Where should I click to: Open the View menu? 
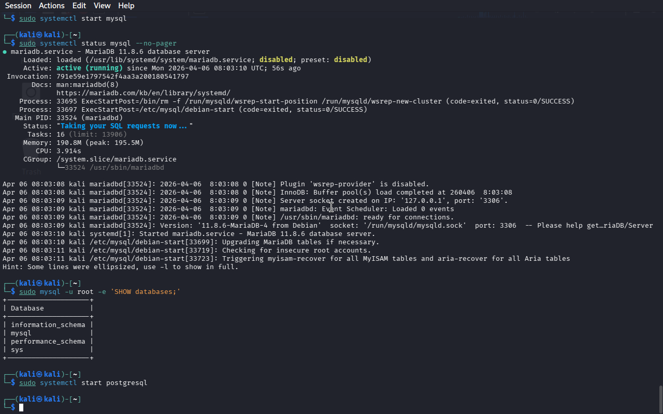[x=102, y=6]
